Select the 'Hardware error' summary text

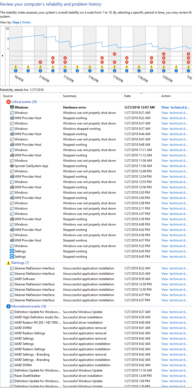pos(74,107)
